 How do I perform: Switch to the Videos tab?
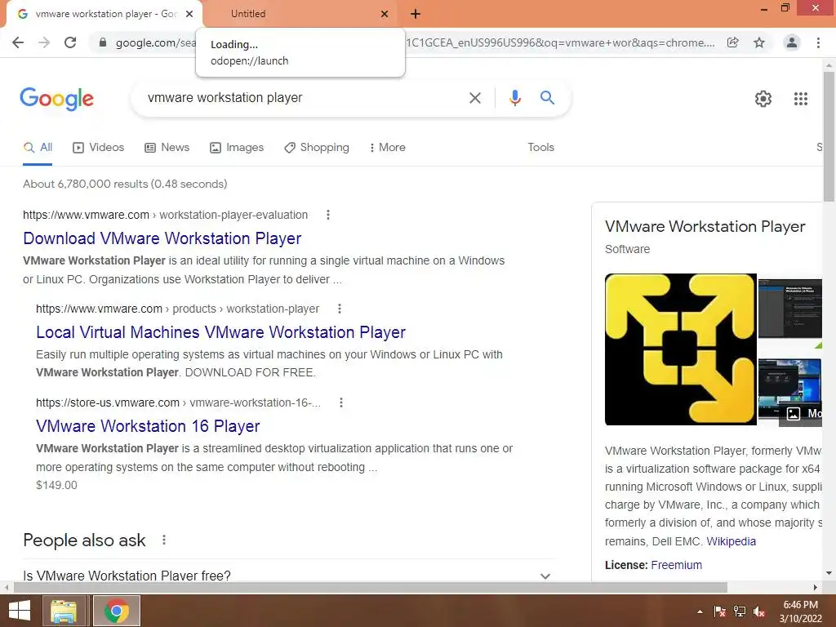pyautogui.click(x=99, y=148)
